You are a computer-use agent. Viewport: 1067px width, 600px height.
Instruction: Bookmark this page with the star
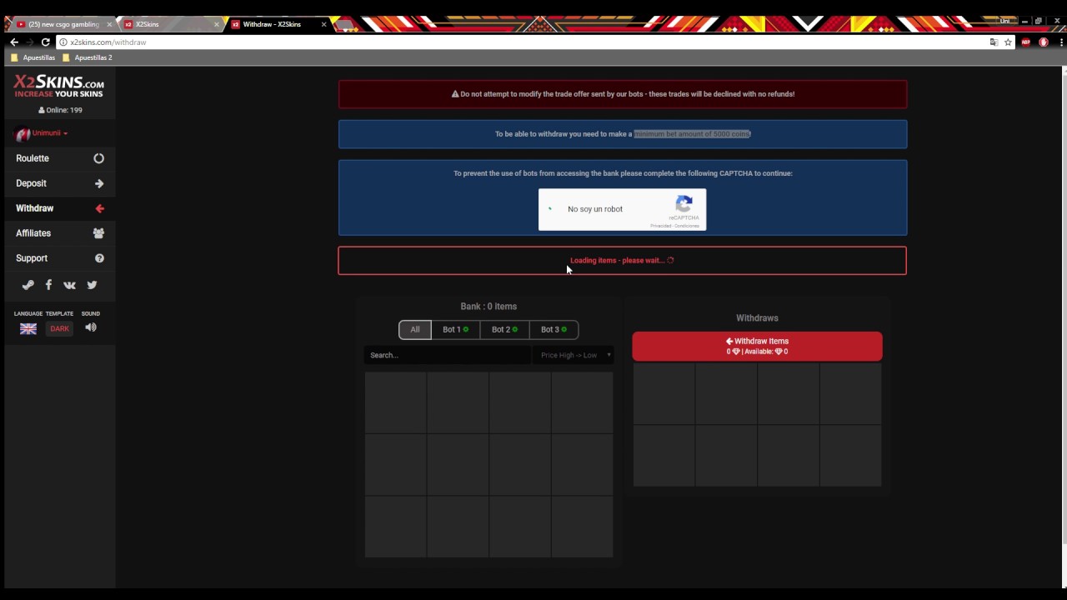pyautogui.click(x=1008, y=42)
